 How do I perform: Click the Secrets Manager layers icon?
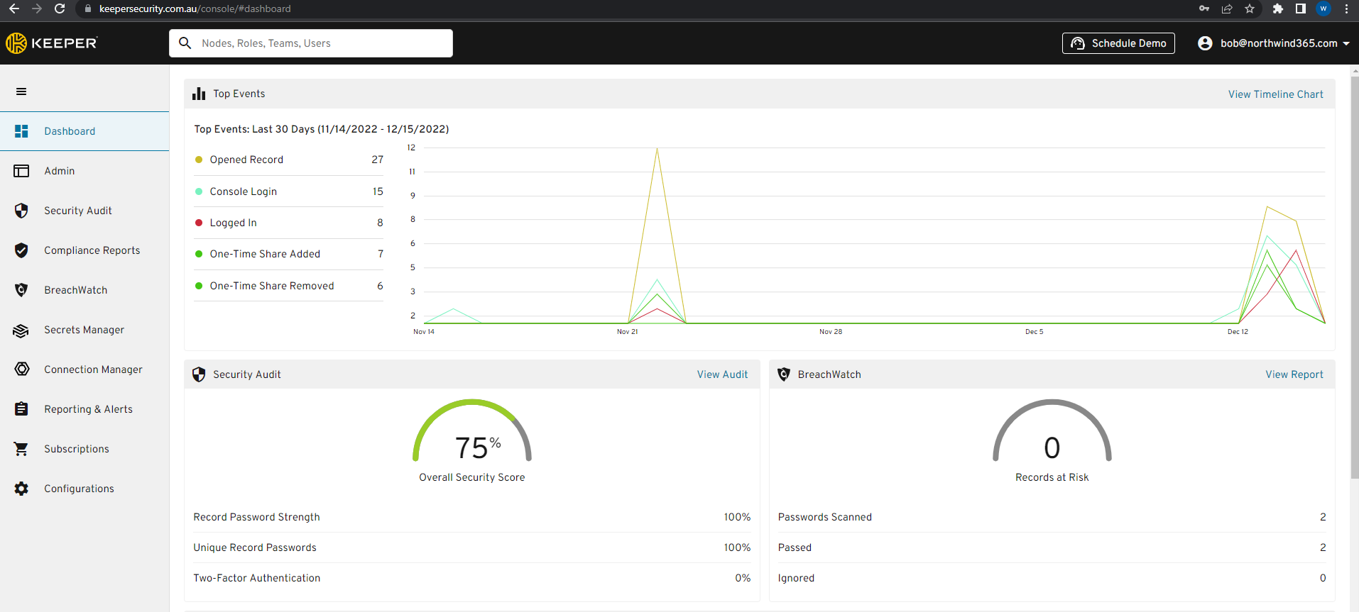point(21,330)
